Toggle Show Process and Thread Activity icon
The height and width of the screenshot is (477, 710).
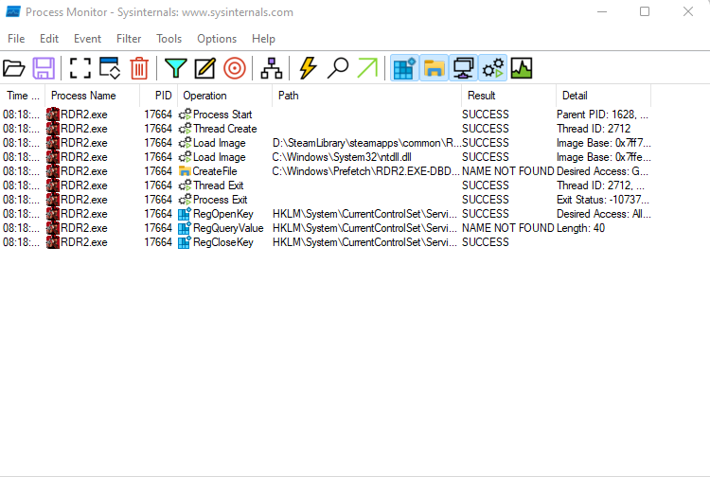coord(492,68)
